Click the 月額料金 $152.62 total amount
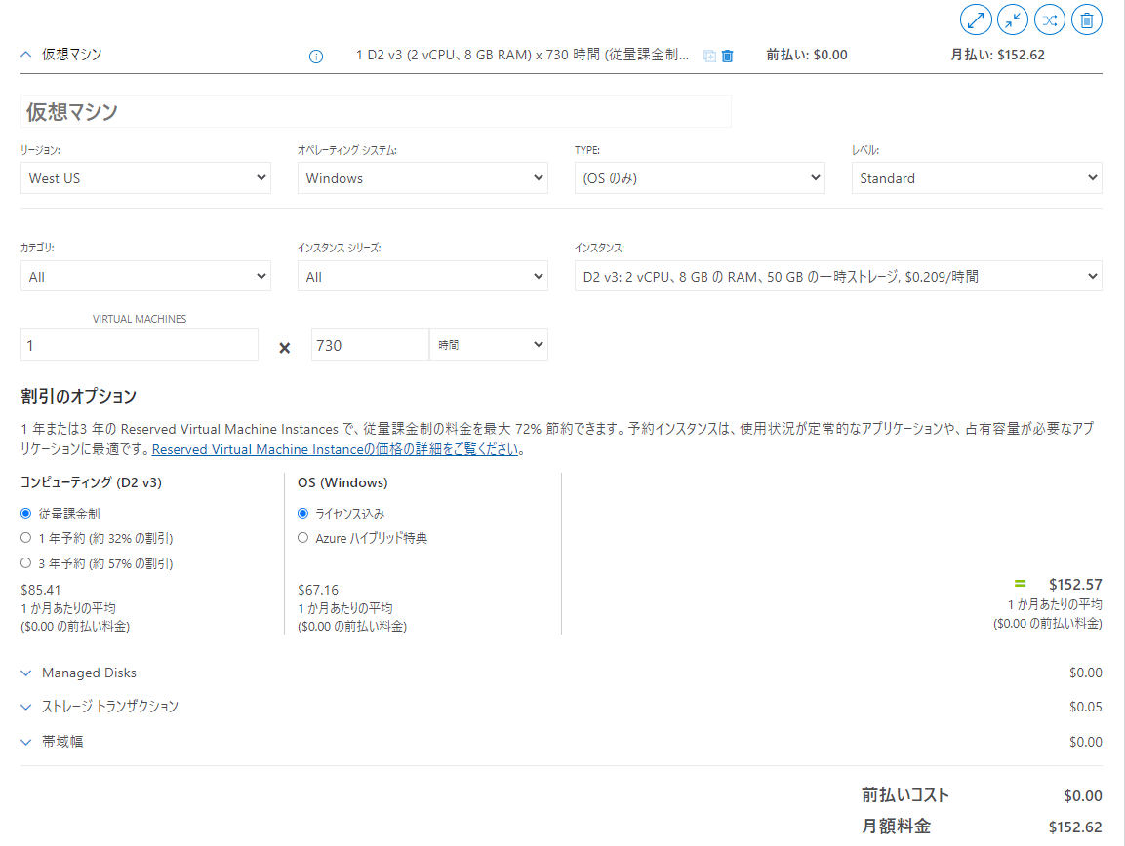 coord(1075,827)
